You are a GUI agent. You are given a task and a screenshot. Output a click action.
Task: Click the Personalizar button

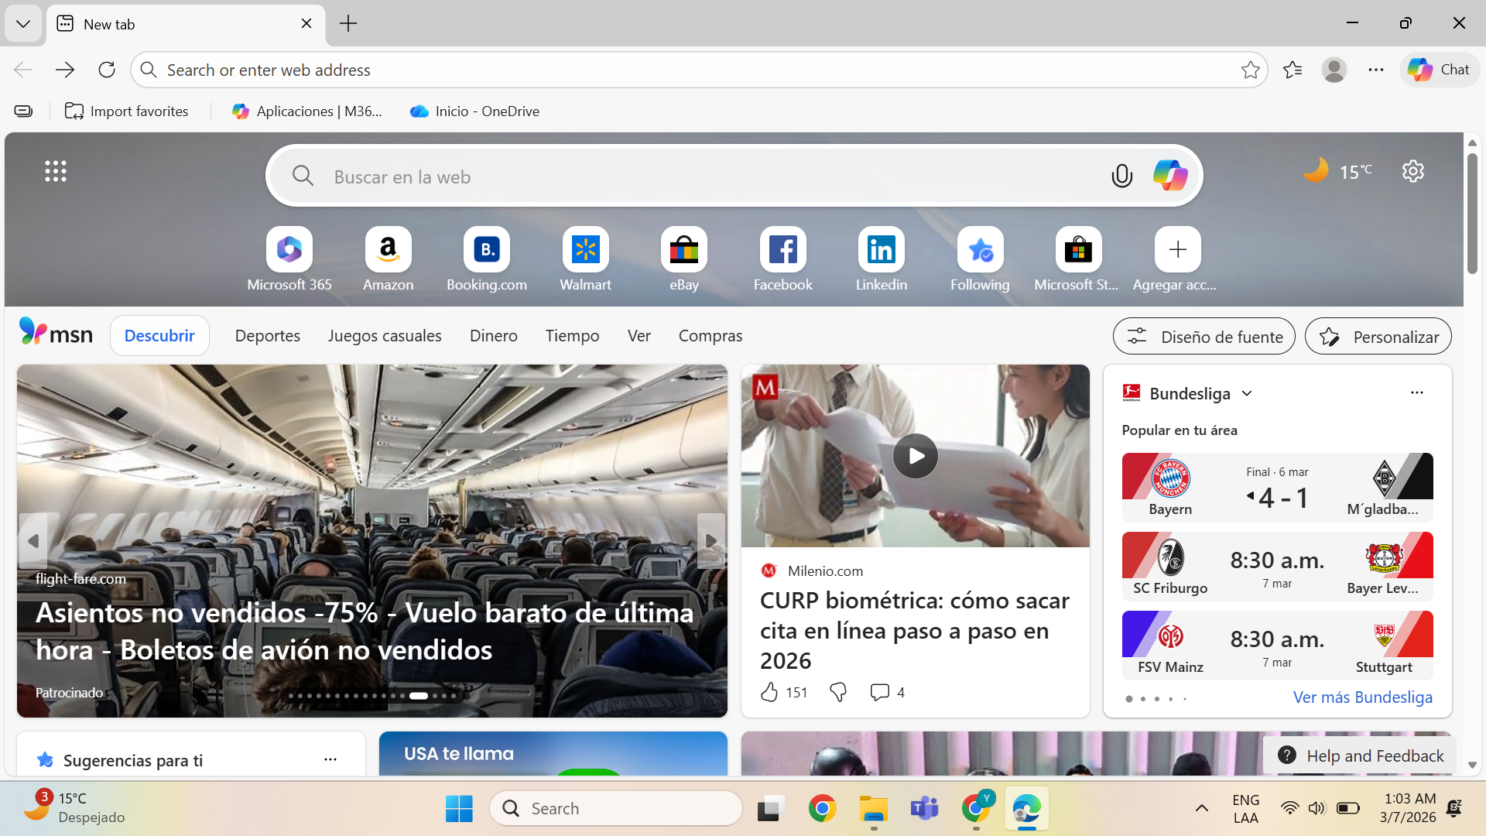pyautogui.click(x=1378, y=337)
